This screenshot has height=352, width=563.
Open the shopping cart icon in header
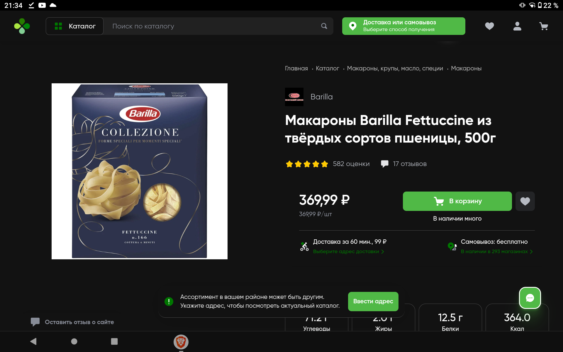[544, 26]
